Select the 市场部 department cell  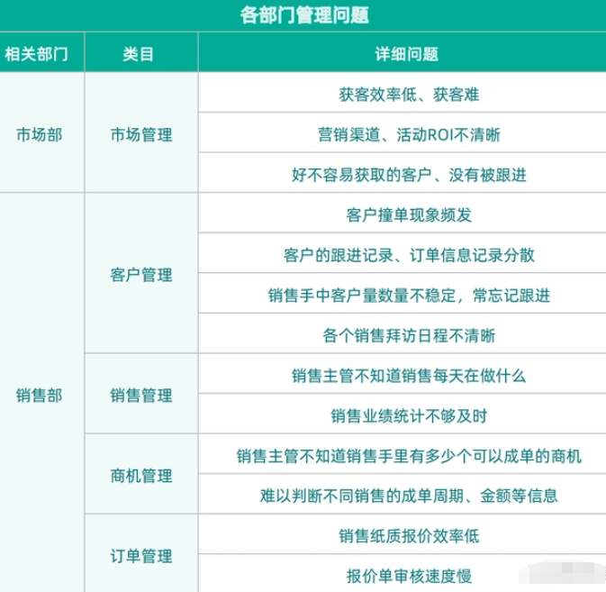[x=40, y=134]
